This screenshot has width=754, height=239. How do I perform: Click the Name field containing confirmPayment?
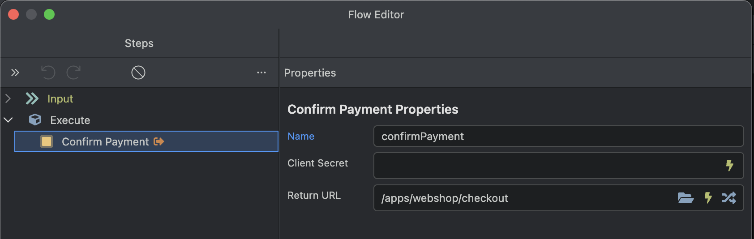click(x=558, y=136)
